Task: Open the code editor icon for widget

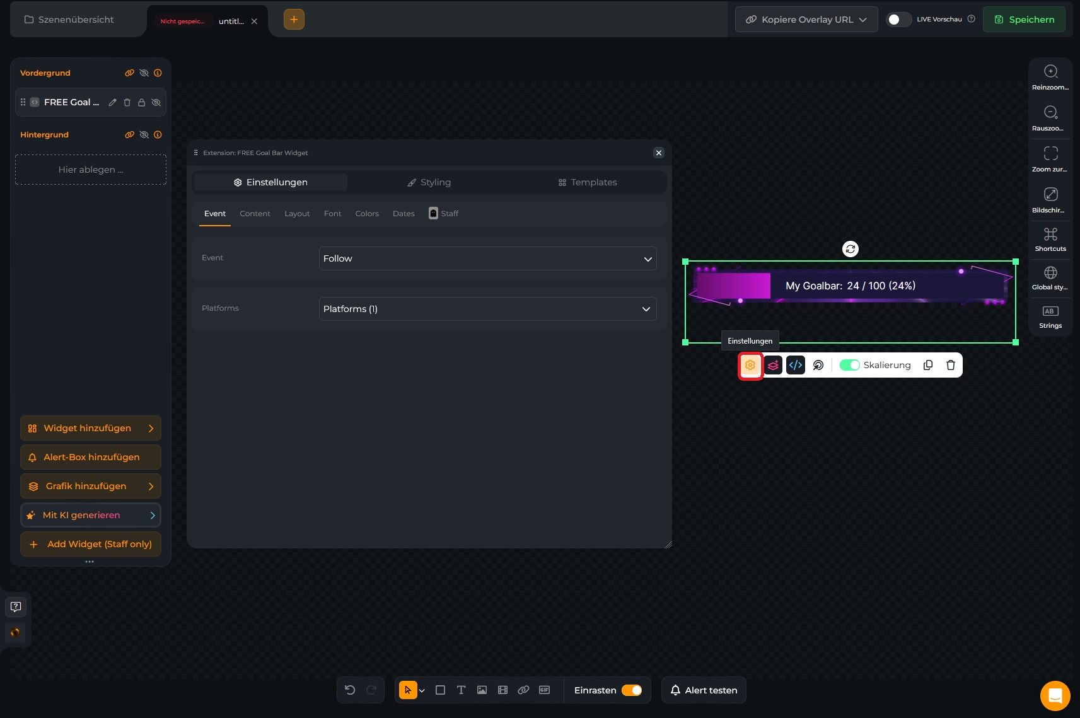Action: coord(796,365)
